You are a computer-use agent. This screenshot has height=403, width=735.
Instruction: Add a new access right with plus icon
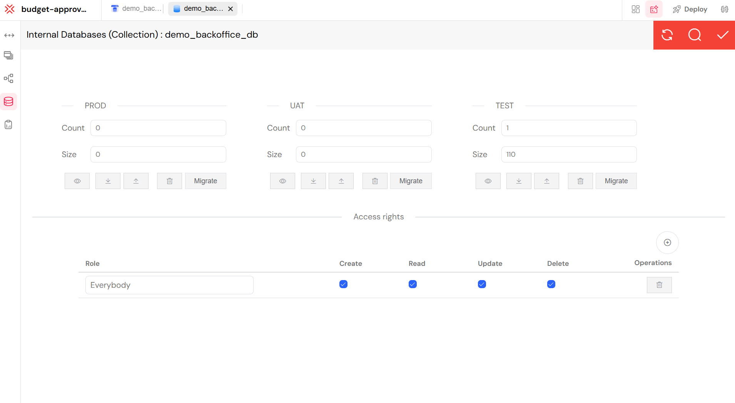pyautogui.click(x=667, y=242)
